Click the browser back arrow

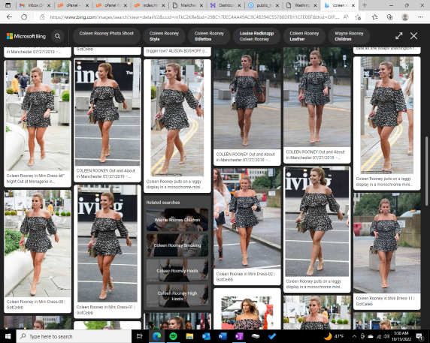click(9, 17)
